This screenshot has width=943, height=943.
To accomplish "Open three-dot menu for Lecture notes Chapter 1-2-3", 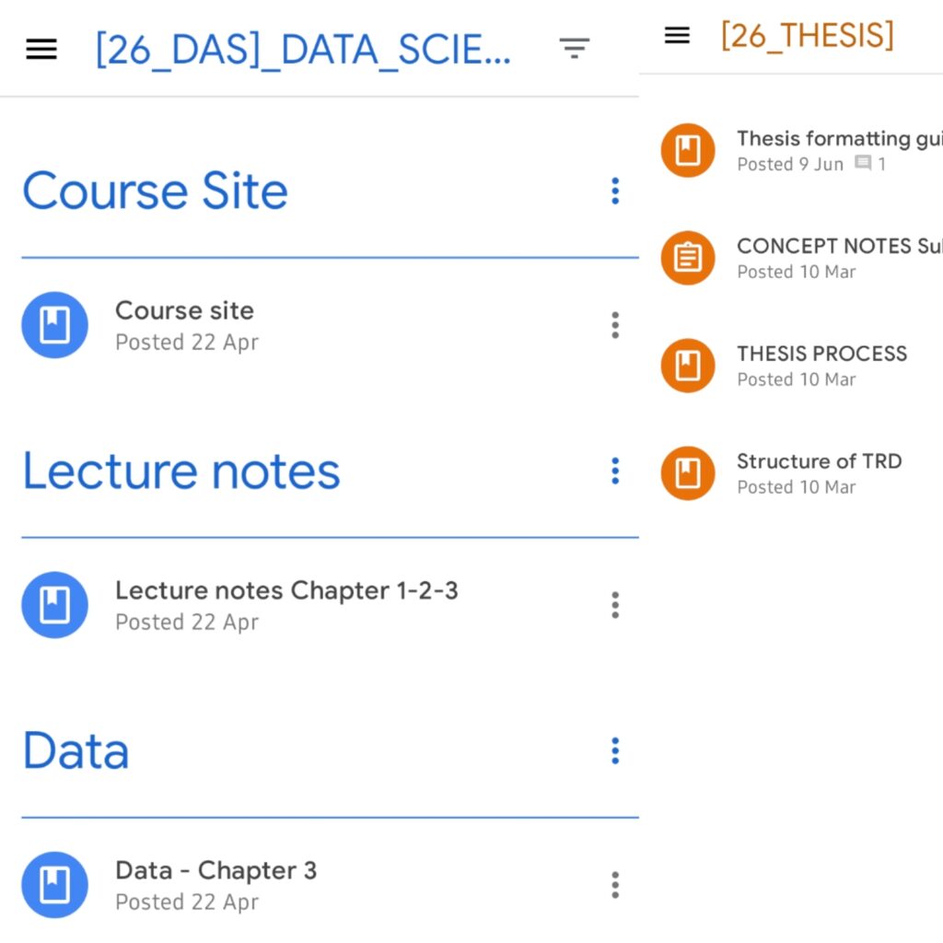I will [x=615, y=605].
